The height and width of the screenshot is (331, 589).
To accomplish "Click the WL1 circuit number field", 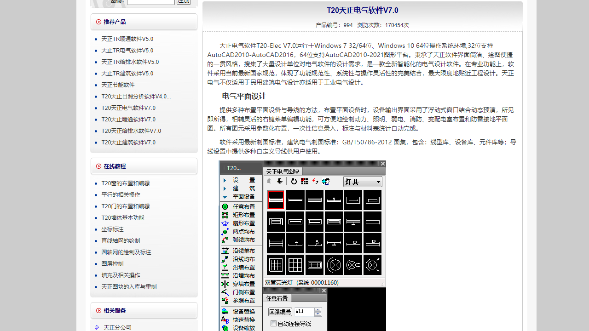I will pyautogui.click(x=304, y=312).
